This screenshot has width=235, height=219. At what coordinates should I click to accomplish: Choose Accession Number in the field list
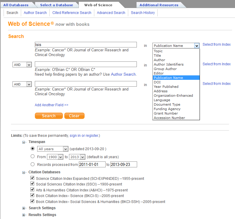[x=176, y=118]
